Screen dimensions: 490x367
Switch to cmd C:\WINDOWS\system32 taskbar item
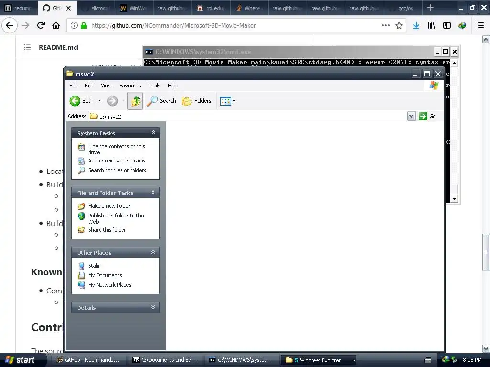tap(241, 360)
